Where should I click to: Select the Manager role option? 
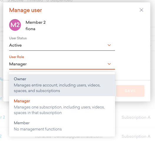coord(62,107)
